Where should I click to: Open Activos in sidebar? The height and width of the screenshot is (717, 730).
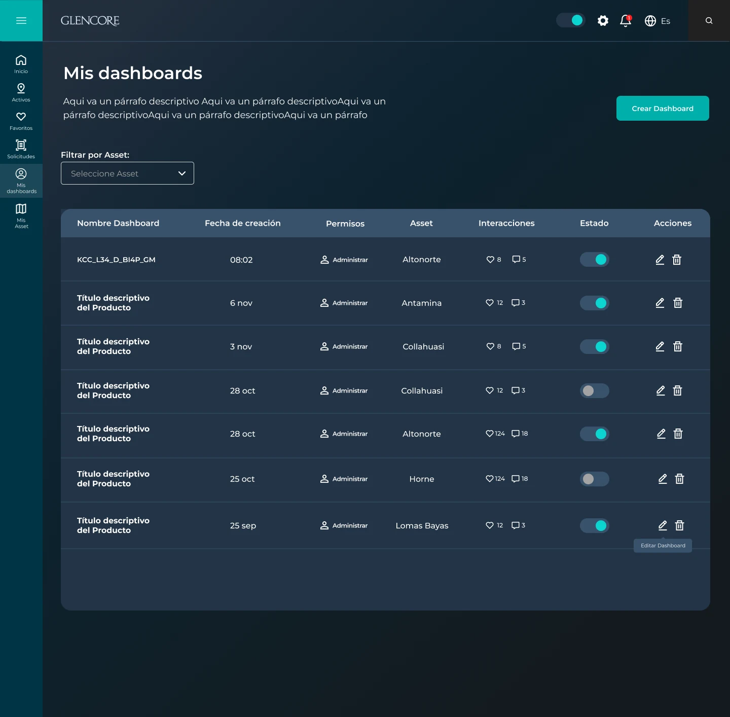pyautogui.click(x=21, y=93)
